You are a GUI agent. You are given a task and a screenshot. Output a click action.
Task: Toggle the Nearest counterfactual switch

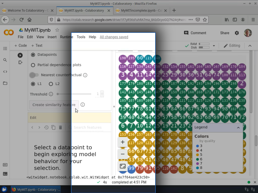(34, 75)
